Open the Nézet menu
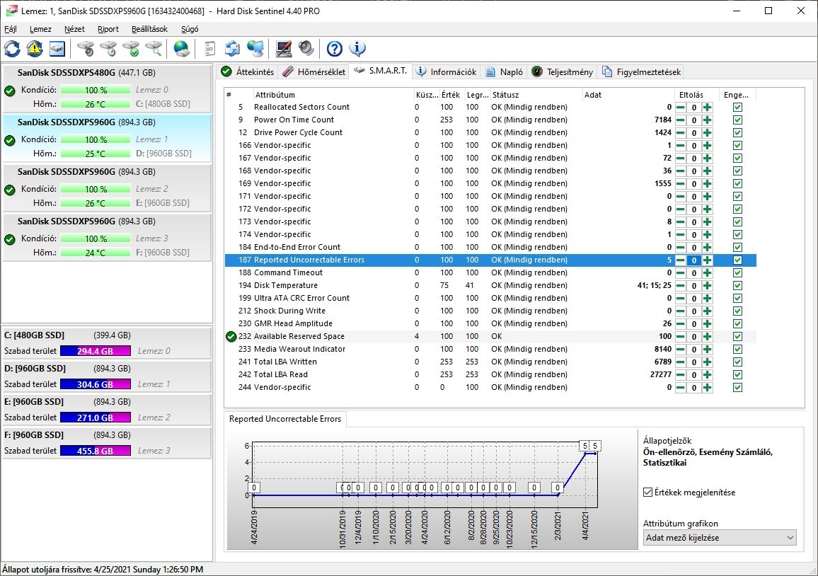This screenshot has width=818, height=576. tap(74, 29)
